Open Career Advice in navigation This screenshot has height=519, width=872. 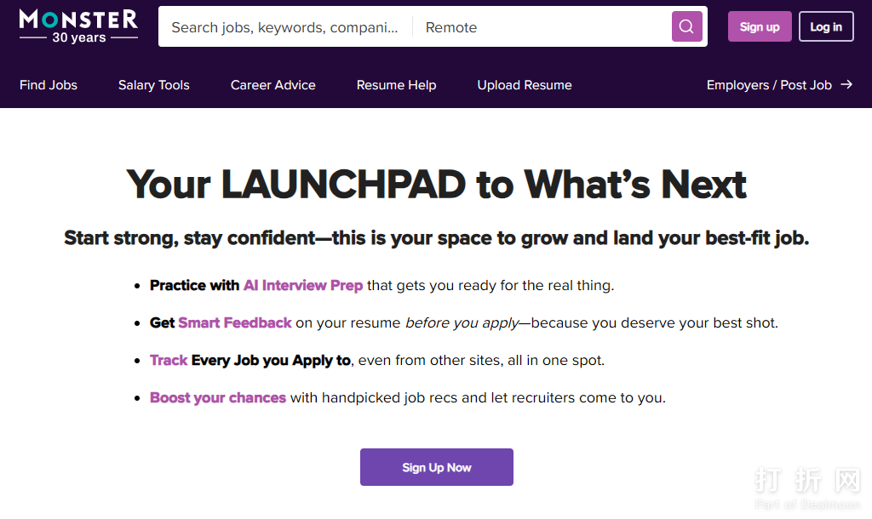272,85
